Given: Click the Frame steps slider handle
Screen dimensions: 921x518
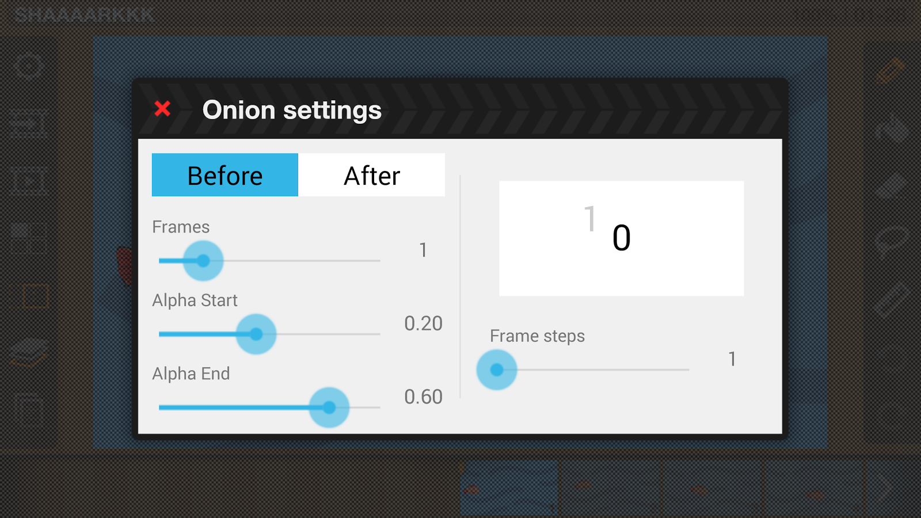Looking at the screenshot, I should 497,370.
